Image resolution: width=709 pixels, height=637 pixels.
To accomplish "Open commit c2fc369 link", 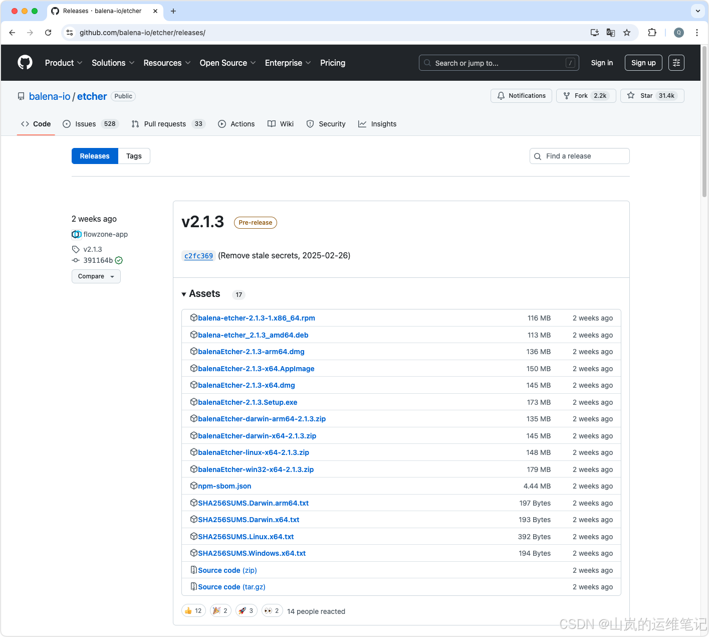I will (x=198, y=256).
